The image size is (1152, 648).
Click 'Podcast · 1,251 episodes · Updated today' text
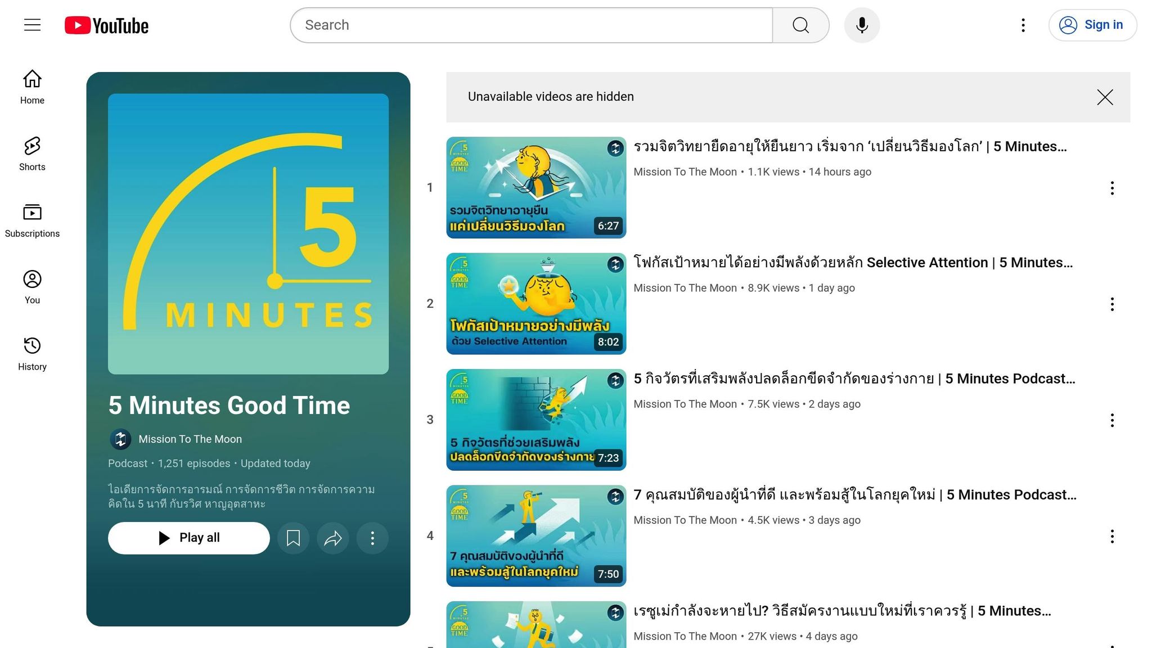tap(209, 463)
